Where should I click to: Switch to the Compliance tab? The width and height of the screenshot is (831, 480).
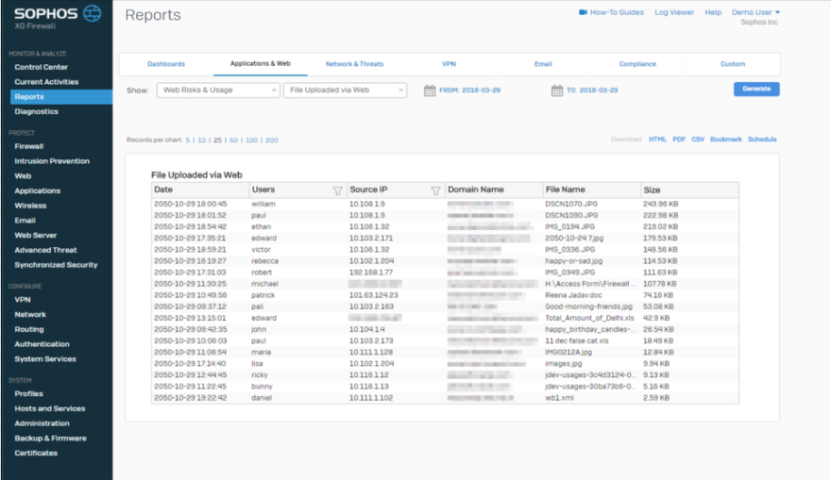coord(637,64)
